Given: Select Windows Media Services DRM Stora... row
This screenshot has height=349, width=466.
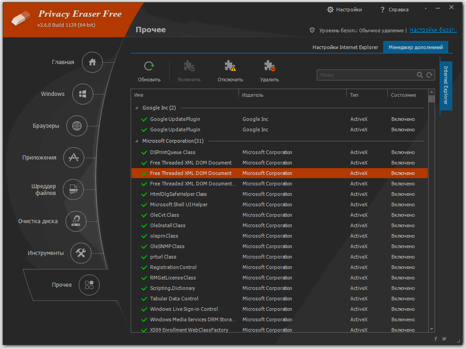Looking at the screenshot, I should (x=279, y=319).
